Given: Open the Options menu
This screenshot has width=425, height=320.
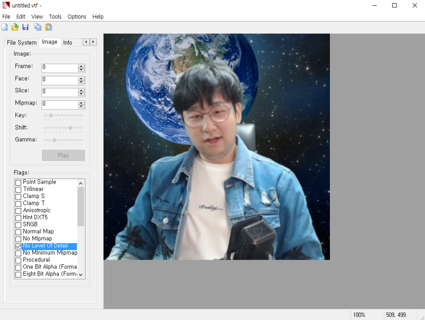Looking at the screenshot, I should [77, 16].
